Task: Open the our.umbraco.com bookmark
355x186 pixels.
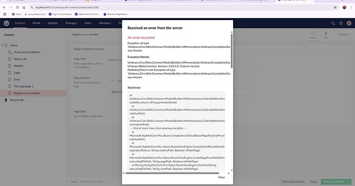Action: (x=35, y=14)
